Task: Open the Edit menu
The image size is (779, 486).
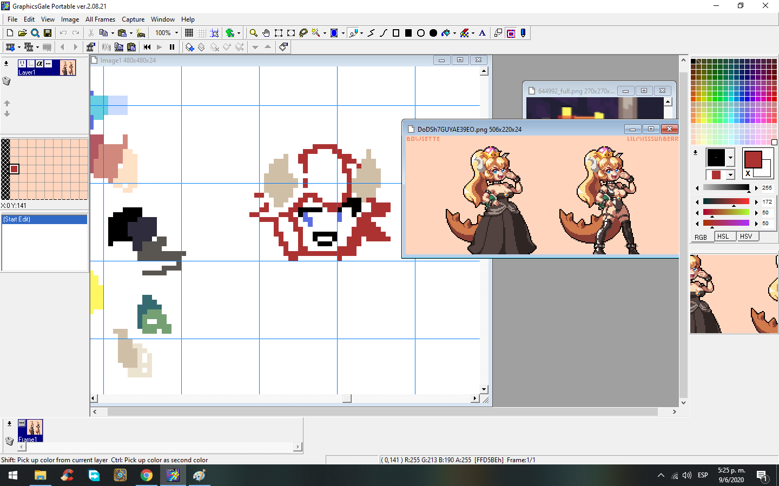Action: point(29,19)
